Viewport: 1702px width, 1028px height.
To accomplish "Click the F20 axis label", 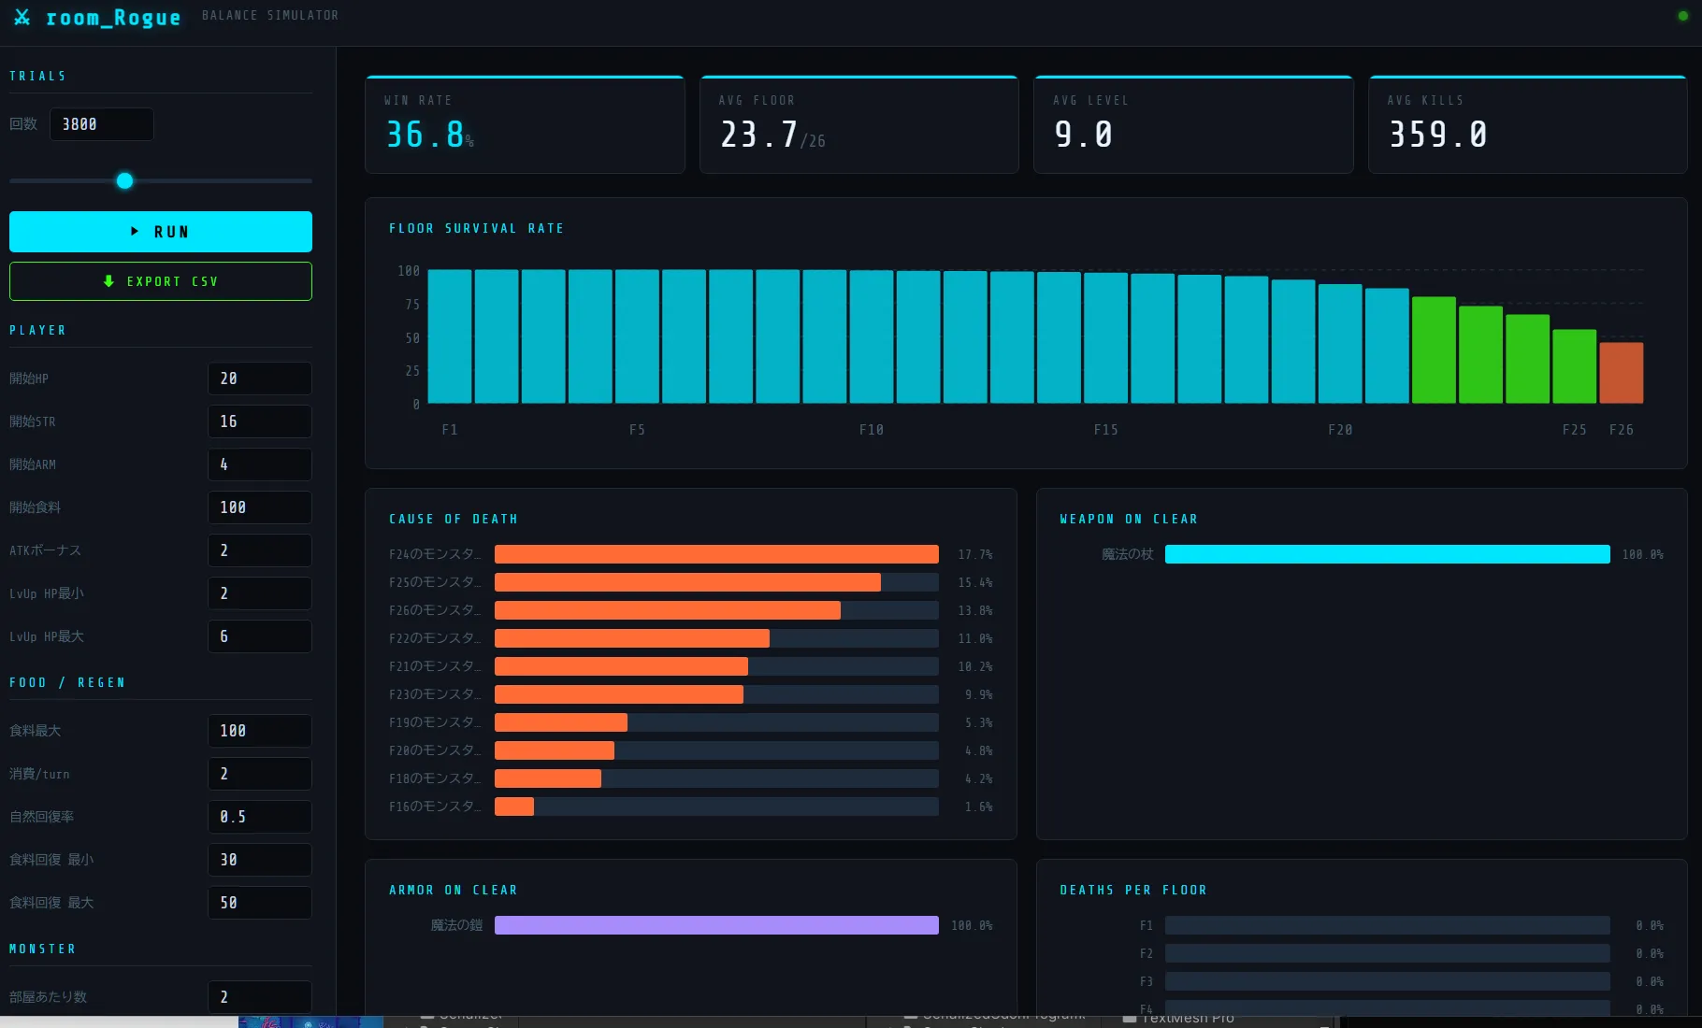I will (x=1340, y=430).
